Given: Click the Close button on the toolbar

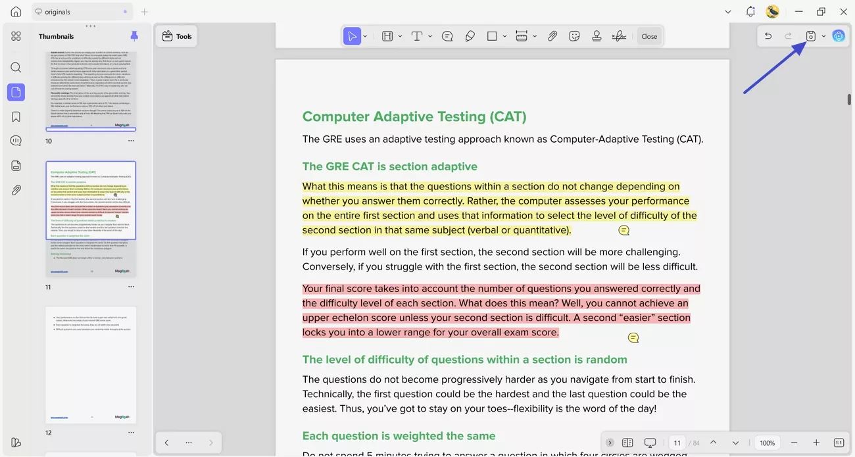Looking at the screenshot, I should [649, 36].
